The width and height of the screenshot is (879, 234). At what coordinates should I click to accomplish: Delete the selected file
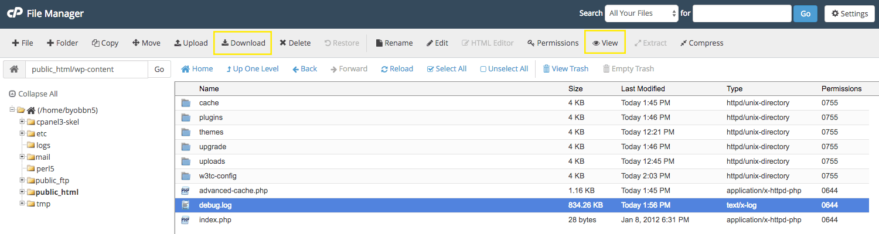point(295,43)
